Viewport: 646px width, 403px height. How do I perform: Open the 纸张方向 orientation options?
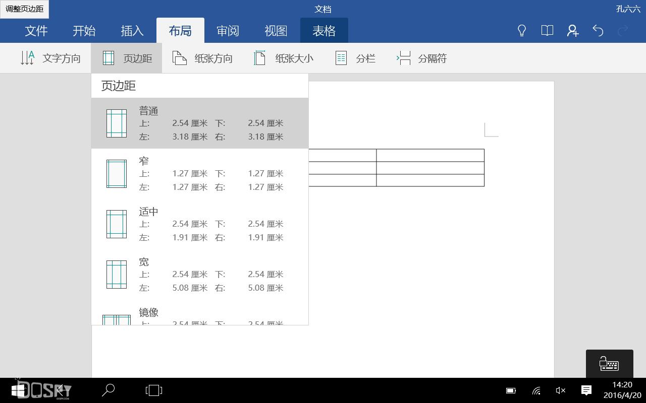202,58
